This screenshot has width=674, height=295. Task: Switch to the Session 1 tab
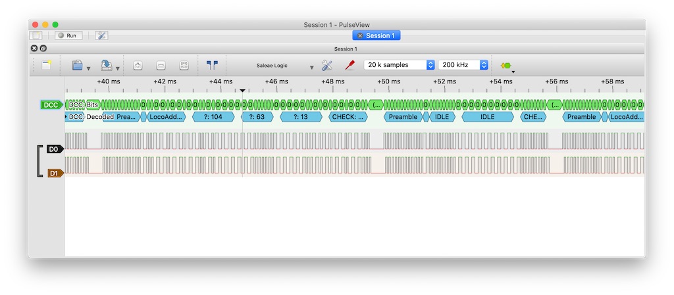coord(376,35)
